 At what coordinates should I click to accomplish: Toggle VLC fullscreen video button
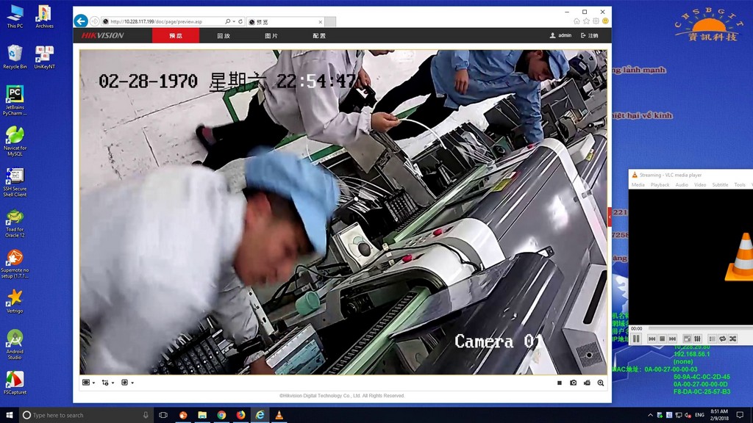[x=687, y=339]
